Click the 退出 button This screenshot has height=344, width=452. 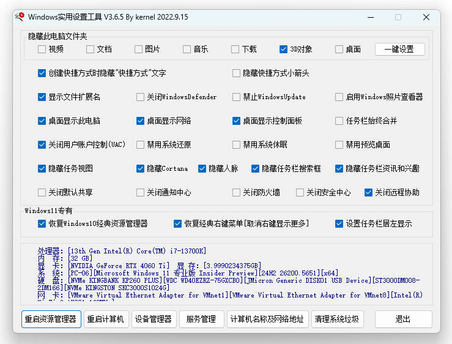(403, 319)
